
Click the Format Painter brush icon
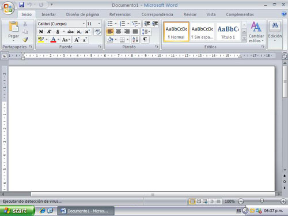pyautogui.click(x=25, y=40)
